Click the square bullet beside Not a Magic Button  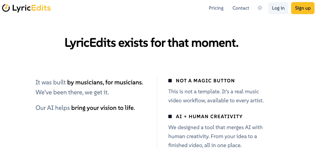coord(170,81)
